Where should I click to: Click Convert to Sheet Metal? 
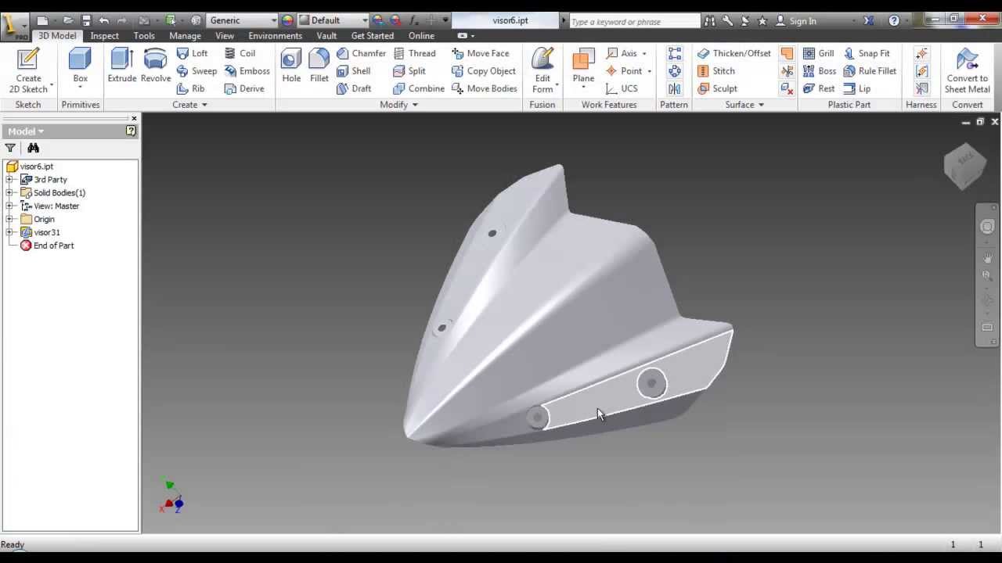[967, 69]
